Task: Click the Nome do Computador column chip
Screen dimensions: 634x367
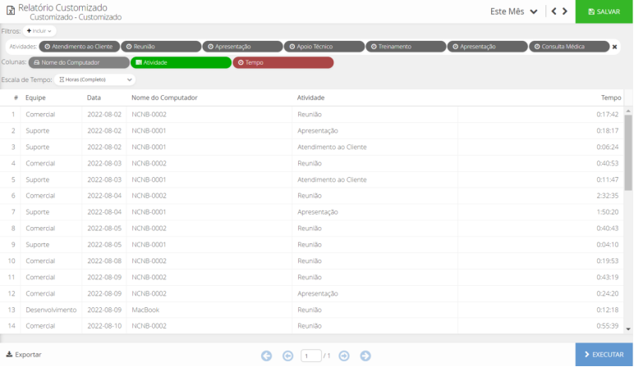Action: point(79,62)
